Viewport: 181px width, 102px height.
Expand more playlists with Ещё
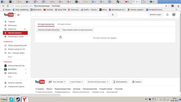tap(10, 57)
